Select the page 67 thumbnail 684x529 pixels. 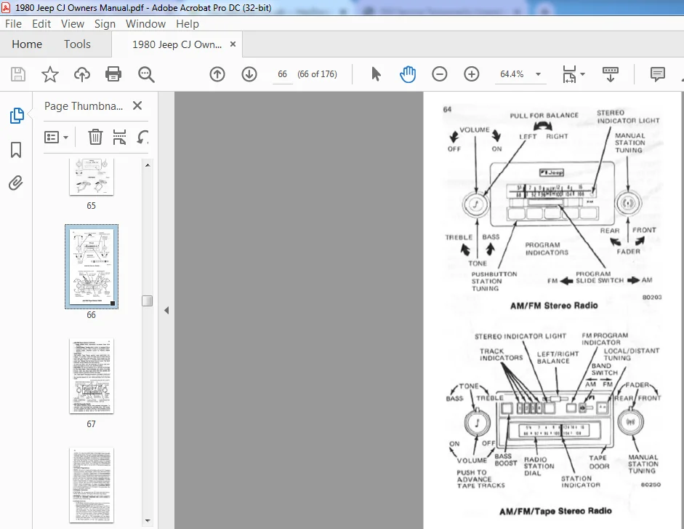point(92,376)
